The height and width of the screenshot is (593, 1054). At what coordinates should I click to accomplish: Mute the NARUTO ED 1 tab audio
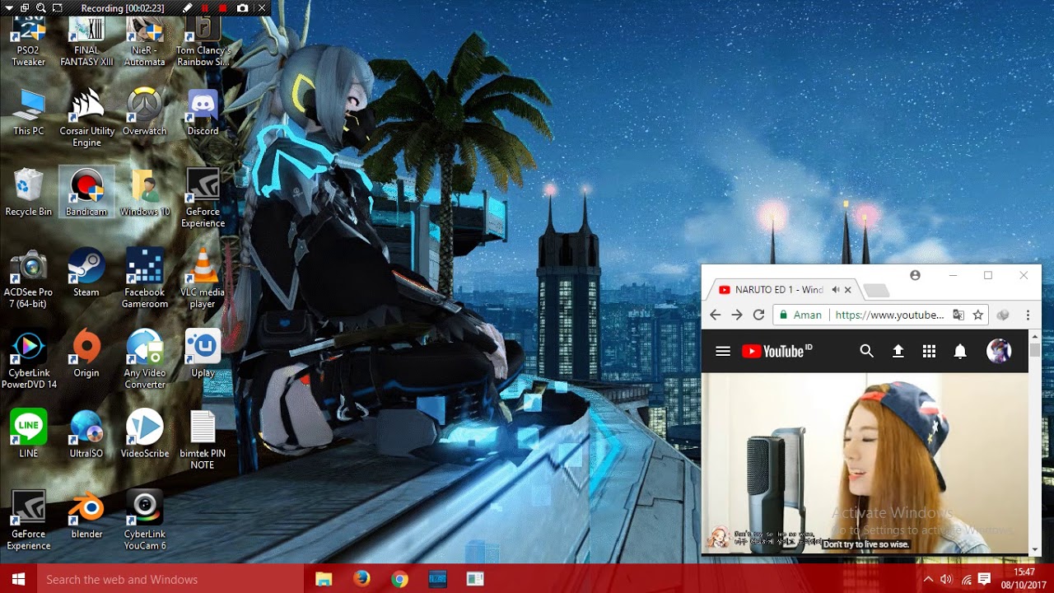[836, 290]
